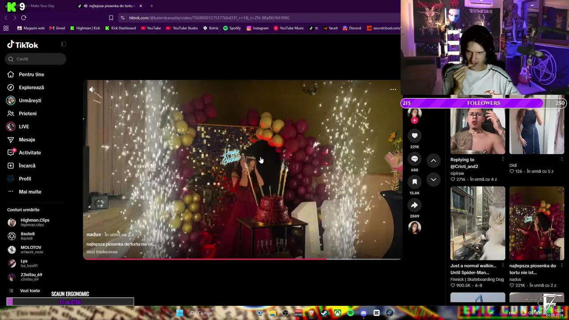Expand the Mai multe menu
This screenshot has width=569, height=320.
[x=24, y=192]
